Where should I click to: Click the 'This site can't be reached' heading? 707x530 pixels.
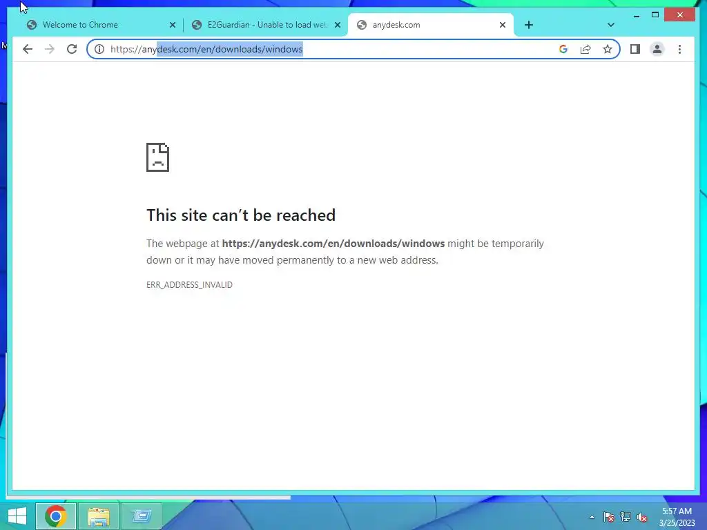[241, 215]
